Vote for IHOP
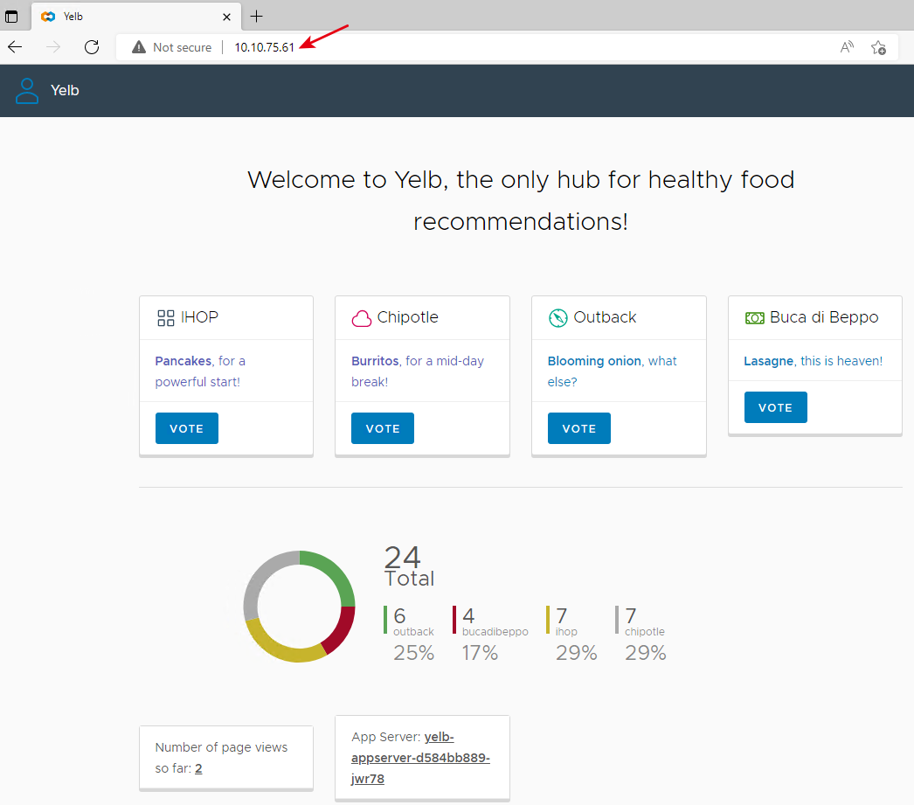Screen dimensions: 914x805 [186, 428]
